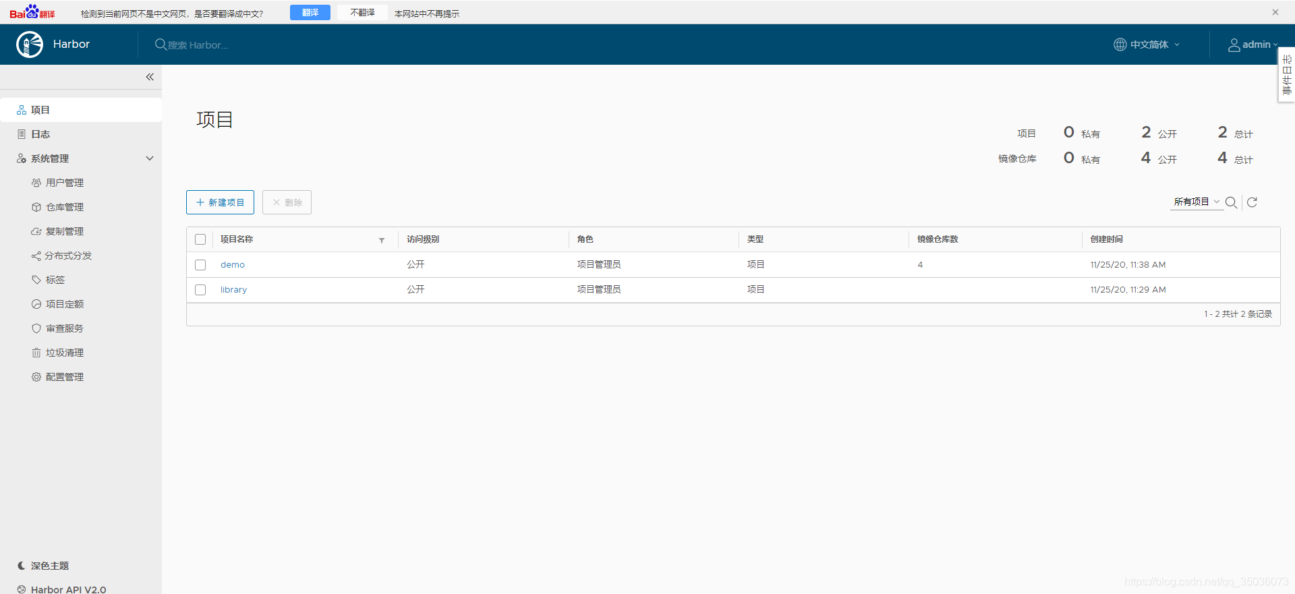Click the globe language icon
Screen dimensions: 1295x594
click(x=1120, y=44)
